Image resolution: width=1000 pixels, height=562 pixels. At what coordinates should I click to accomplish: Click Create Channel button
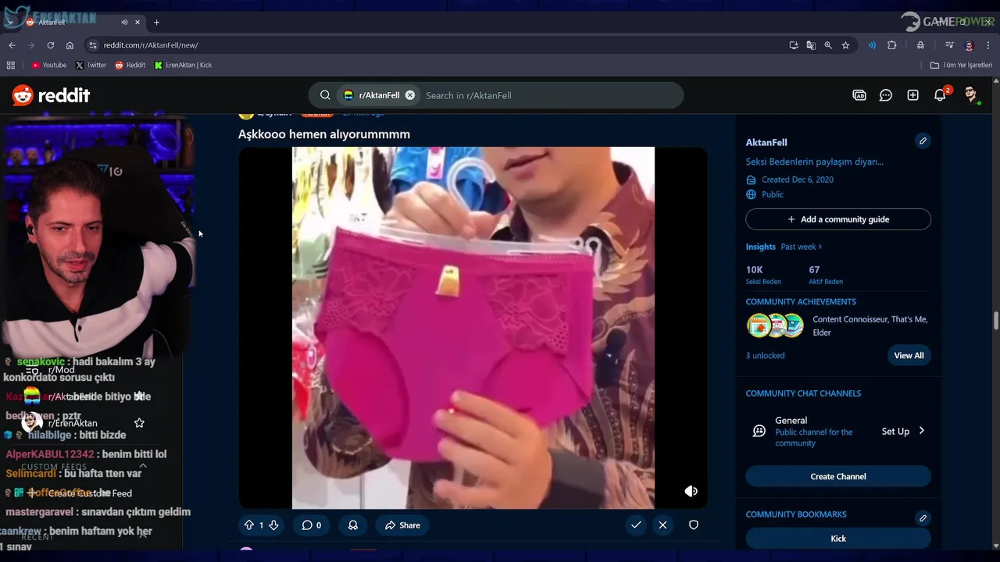[x=838, y=476]
